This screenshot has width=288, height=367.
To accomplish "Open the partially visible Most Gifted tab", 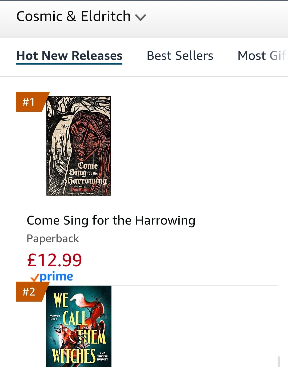I will (x=261, y=56).
